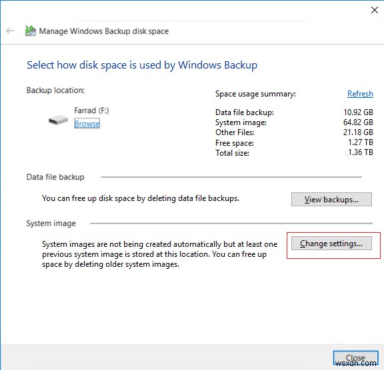Click the 'Space usage summary:' heading

pos(255,94)
